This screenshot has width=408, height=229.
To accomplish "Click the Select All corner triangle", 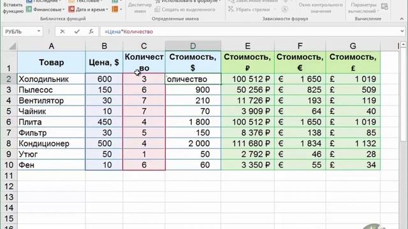I will (12, 46).
